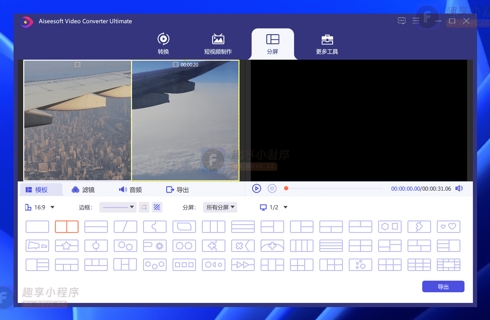The width and height of the screenshot is (490, 320).
Task: Open the 导出 tab beside 音频
Action: tap(178, 190)
